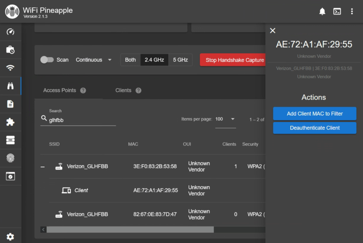
Task: Click the Access Points help icon
Action: [x=83, y=90]
